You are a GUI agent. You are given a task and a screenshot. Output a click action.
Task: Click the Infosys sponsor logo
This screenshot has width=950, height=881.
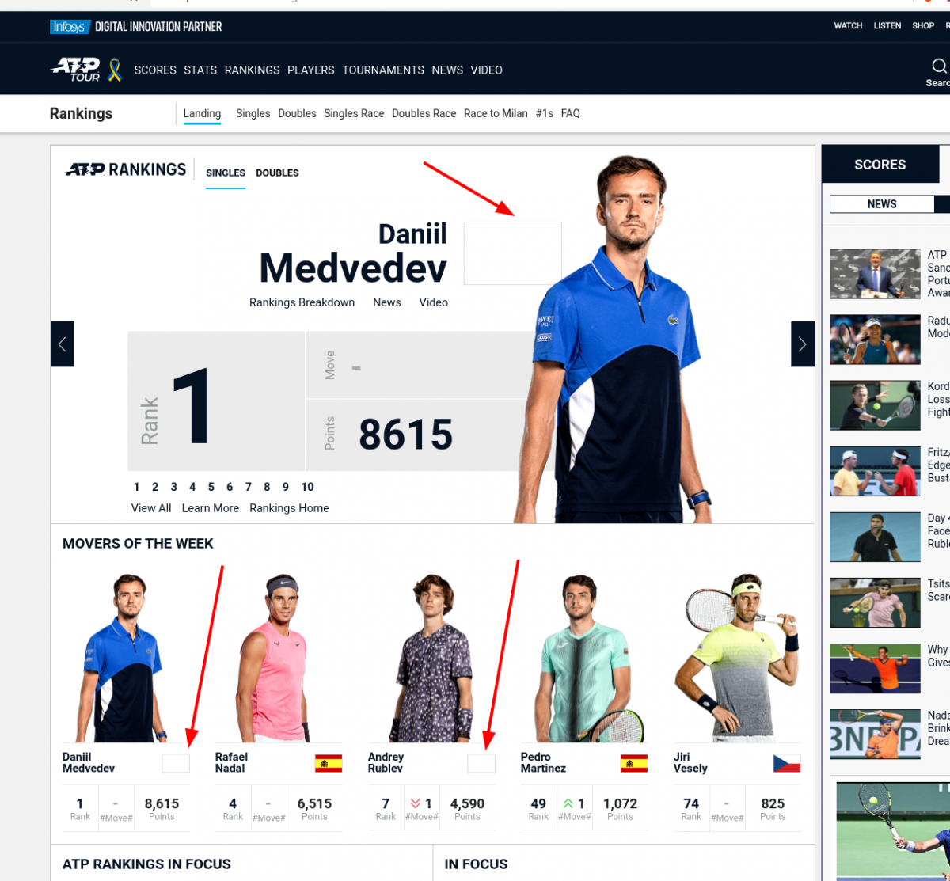[68, 26]
